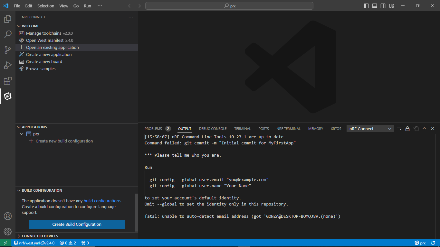Switch to the MEMORY tab

(316, 129)
